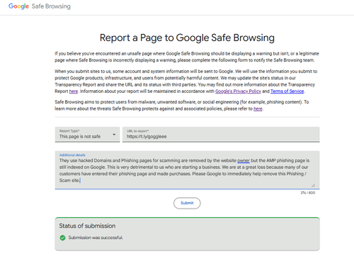This screenshot has width=354, height=266.
Task: Click the 'Additional details' field label
Action: tap(72, 155)
